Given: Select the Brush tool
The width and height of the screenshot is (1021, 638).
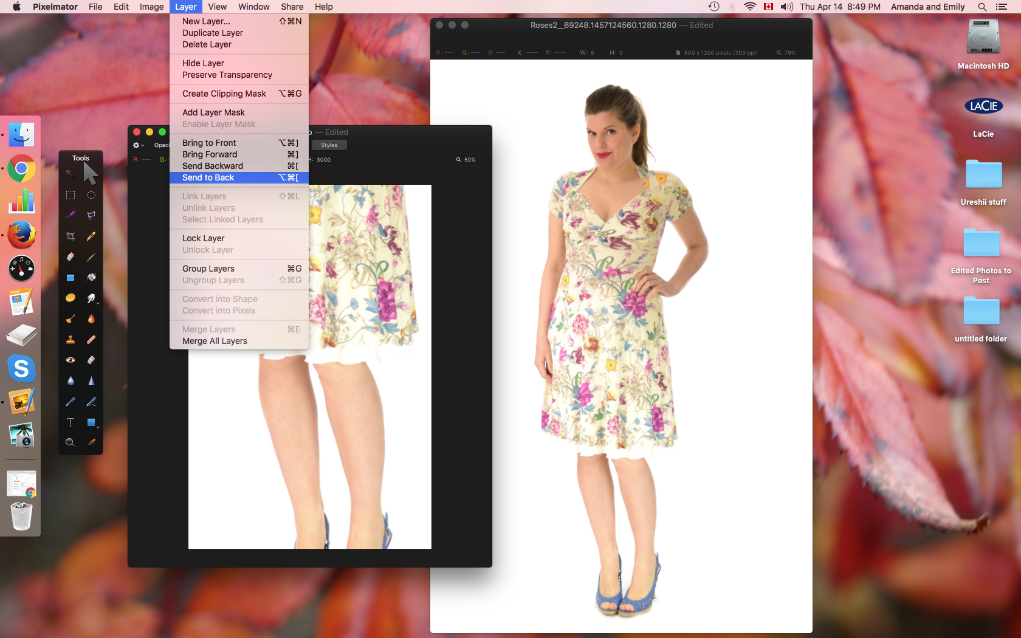Looking at the screenshot, I should click(91, 257).
